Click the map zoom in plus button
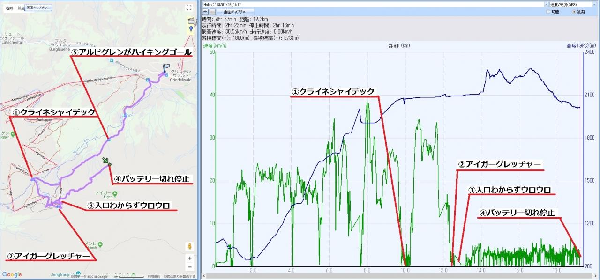Screen dimensions: 600x280 tap(189, 258)
